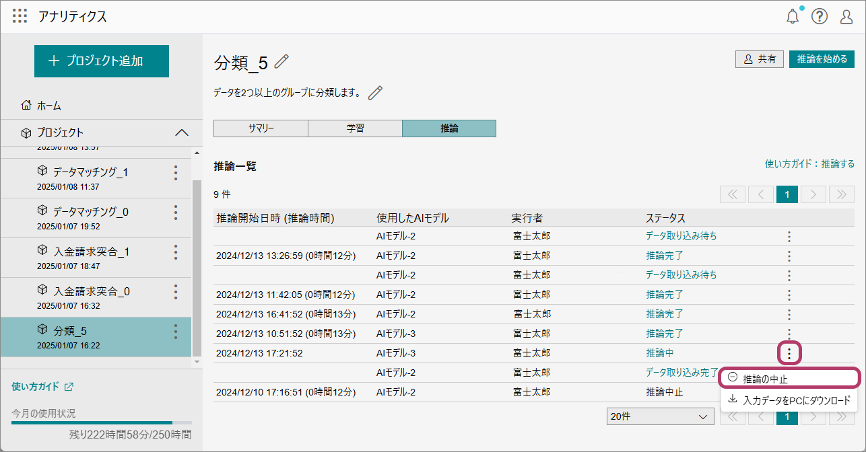The height and width of the screenshot is (452, 866).
Task: Click page 1 in top pagination
Action: coord(787,194)
